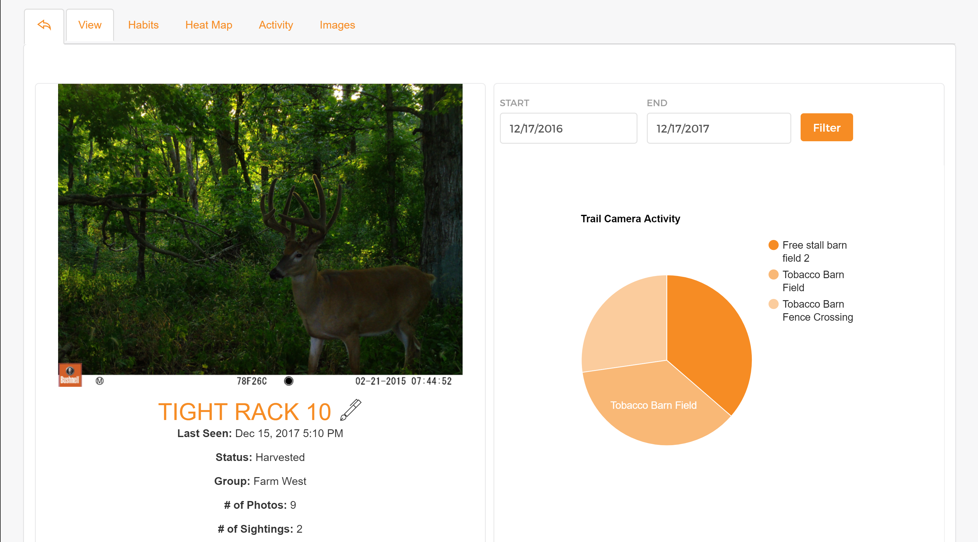Click the Tobacco Barn Field legend dot

(773, 275)
